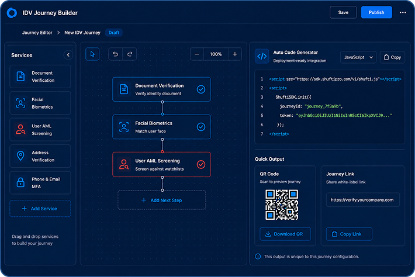415x277 pixels.
Task: Click the Phone & Email MFA lock icon
Action: pyautogui.click(x=20, y=182)
